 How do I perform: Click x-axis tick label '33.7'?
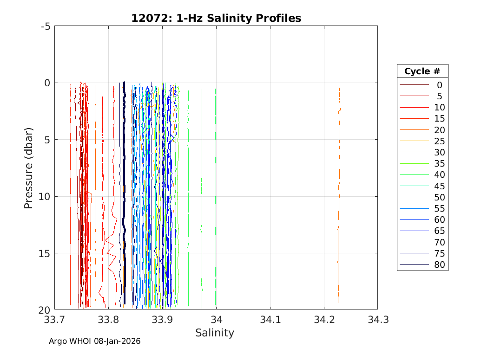(55, 320)
